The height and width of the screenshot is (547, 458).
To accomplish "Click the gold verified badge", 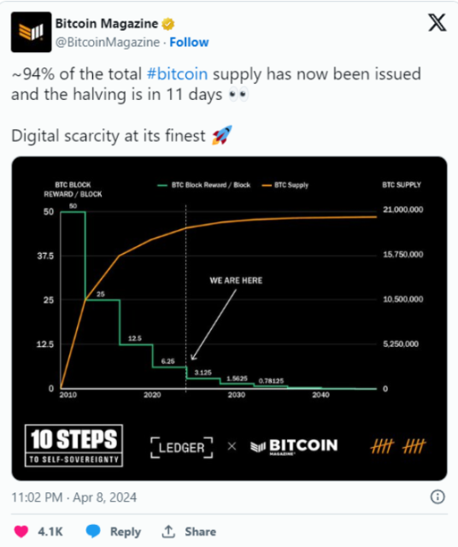I will 167,24.
